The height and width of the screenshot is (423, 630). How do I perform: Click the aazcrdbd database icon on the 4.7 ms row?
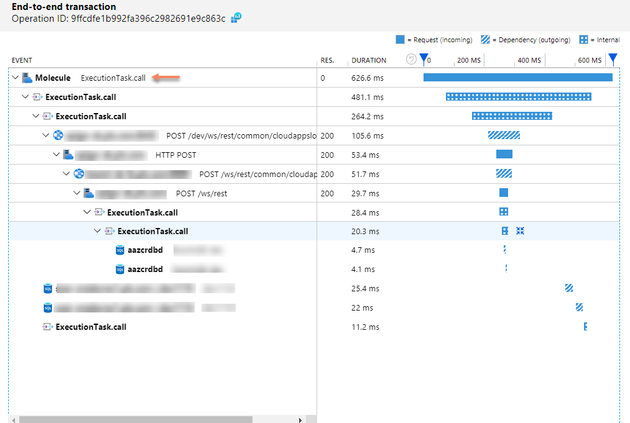point(119,250)
